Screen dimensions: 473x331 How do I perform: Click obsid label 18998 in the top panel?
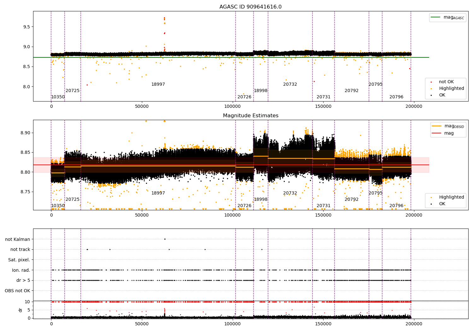261,91
